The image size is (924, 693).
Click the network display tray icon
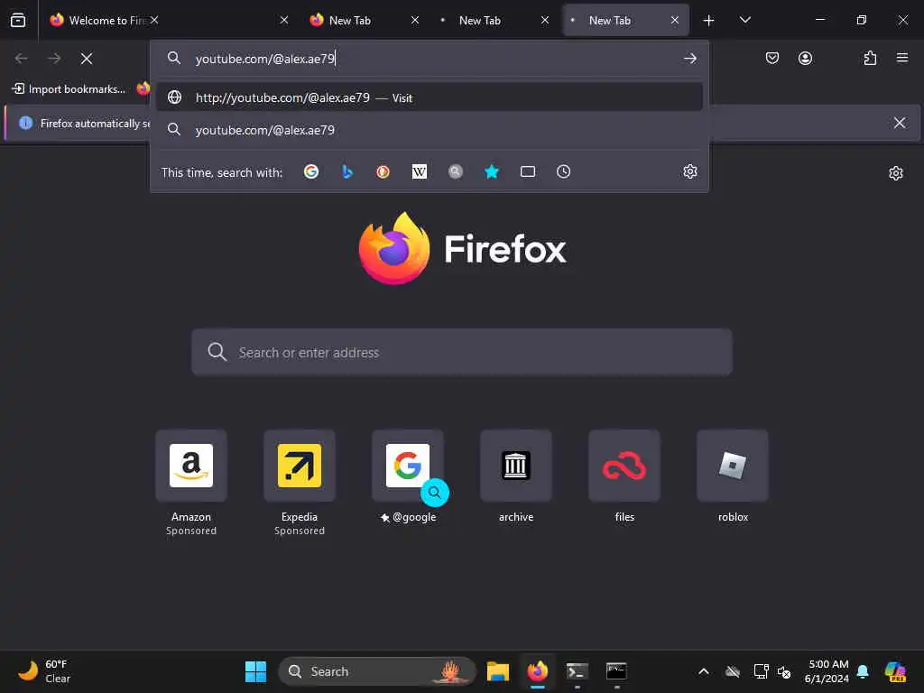[x=761, y=671]
